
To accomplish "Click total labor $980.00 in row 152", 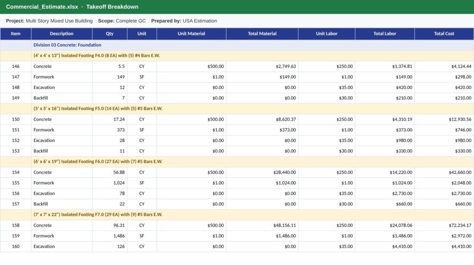I will point(385,141).
